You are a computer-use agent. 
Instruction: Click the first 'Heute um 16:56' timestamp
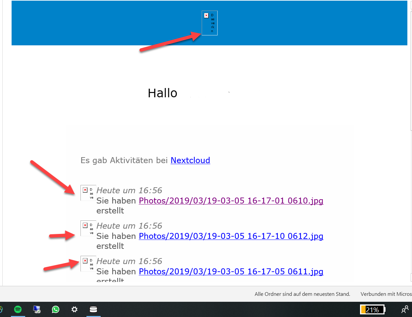129,191
